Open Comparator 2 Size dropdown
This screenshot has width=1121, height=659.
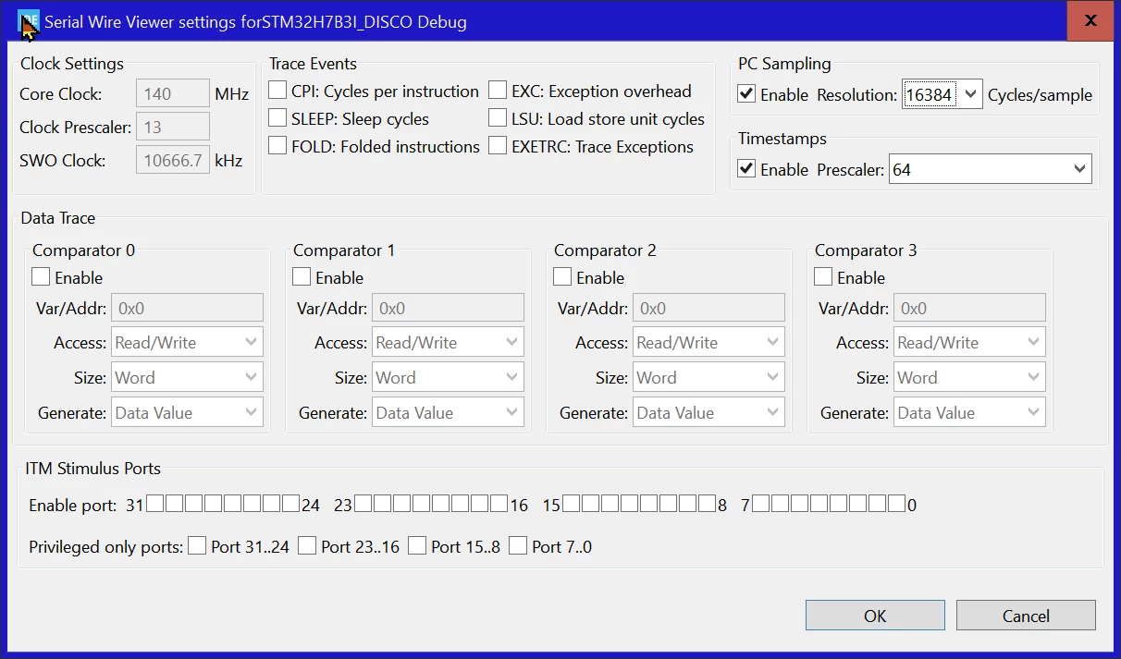[708, 377]
